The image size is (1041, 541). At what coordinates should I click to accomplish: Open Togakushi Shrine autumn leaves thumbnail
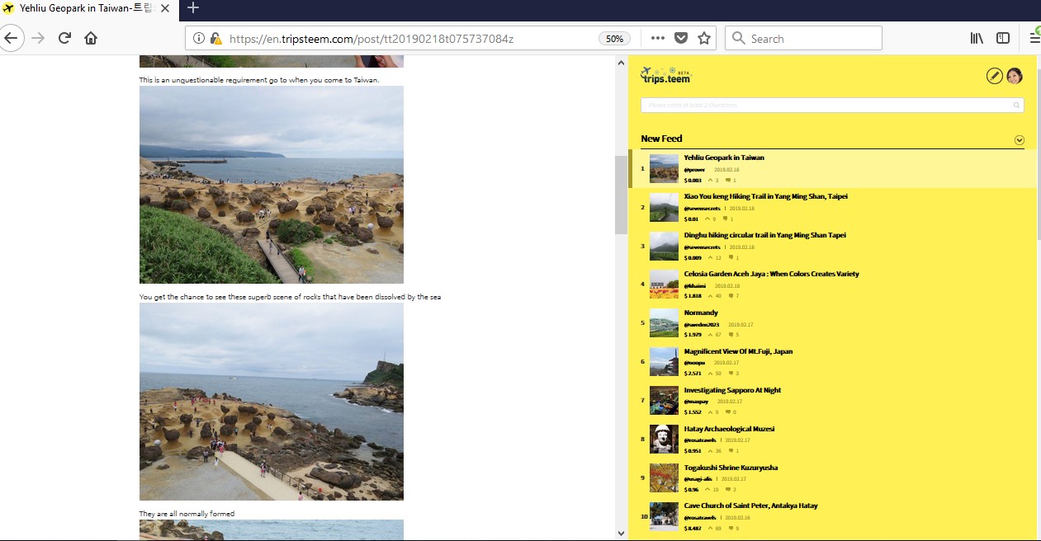(x=664, y=477)
